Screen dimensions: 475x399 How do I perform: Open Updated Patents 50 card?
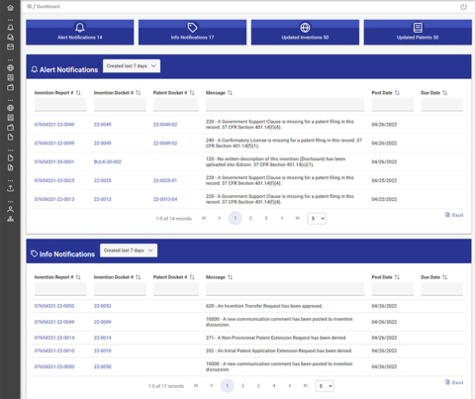418,32
